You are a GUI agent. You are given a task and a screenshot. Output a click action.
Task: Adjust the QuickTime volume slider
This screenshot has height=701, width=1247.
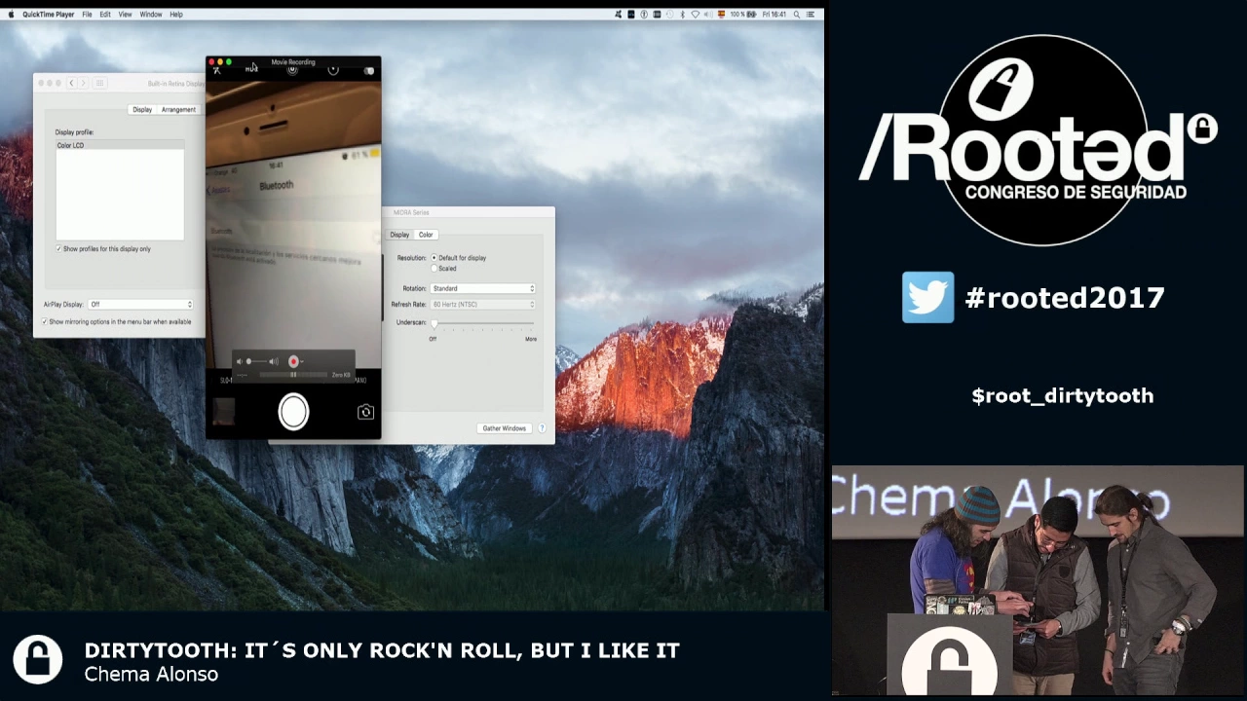[257, 361]
